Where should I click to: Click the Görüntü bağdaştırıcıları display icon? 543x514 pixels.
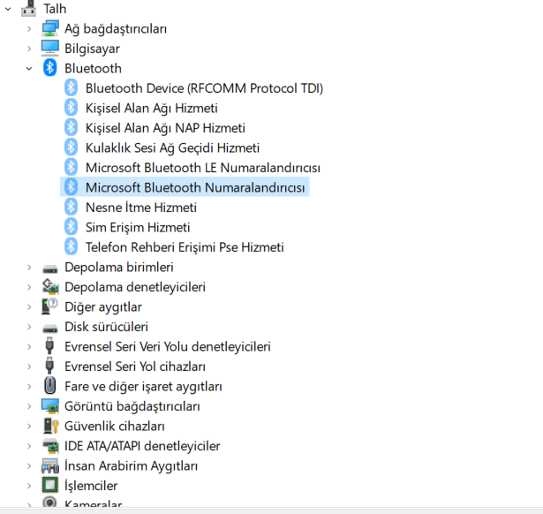49,406
